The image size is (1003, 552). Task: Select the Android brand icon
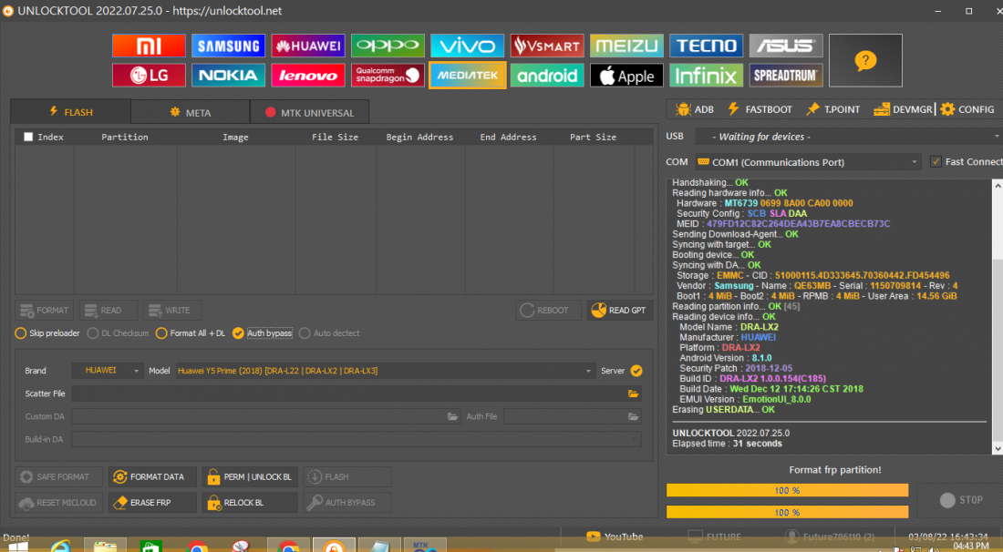point(547,76)
